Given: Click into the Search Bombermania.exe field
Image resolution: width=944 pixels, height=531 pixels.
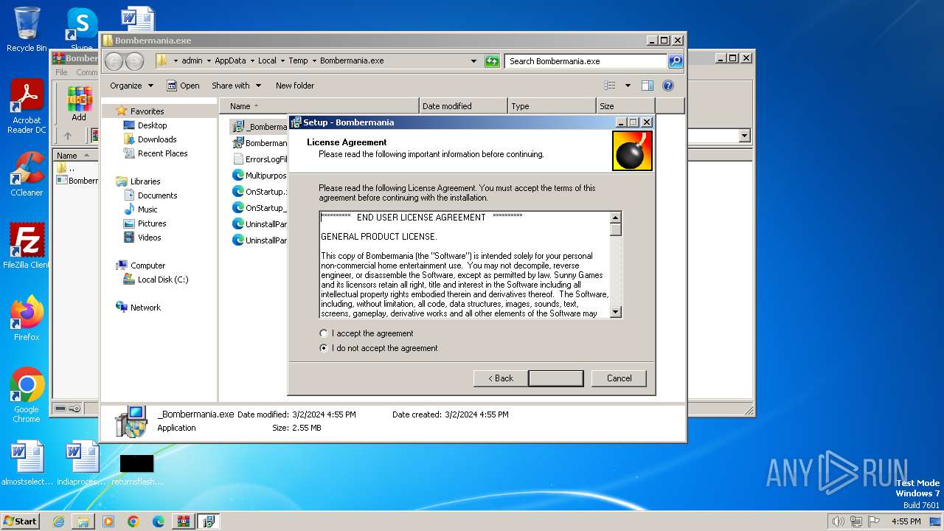Looking at the screenshot, I should 586,61.
